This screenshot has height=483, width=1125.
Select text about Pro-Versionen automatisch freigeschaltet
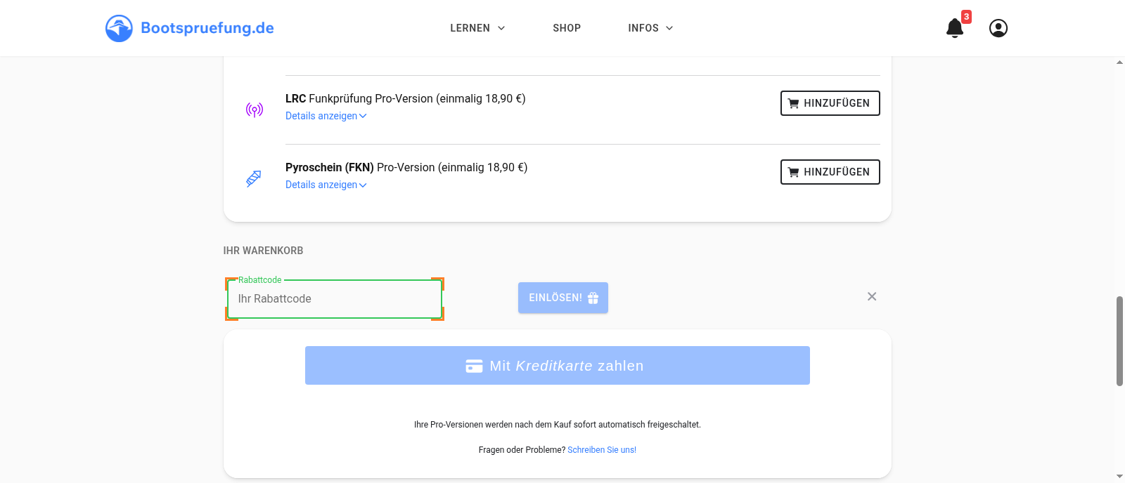(x=558, y=425)
